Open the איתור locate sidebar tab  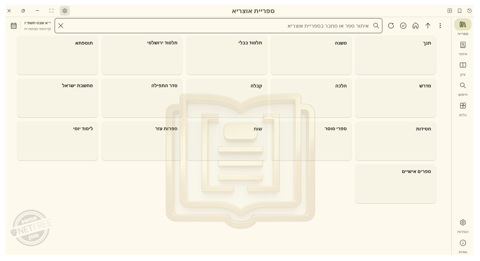463,45
